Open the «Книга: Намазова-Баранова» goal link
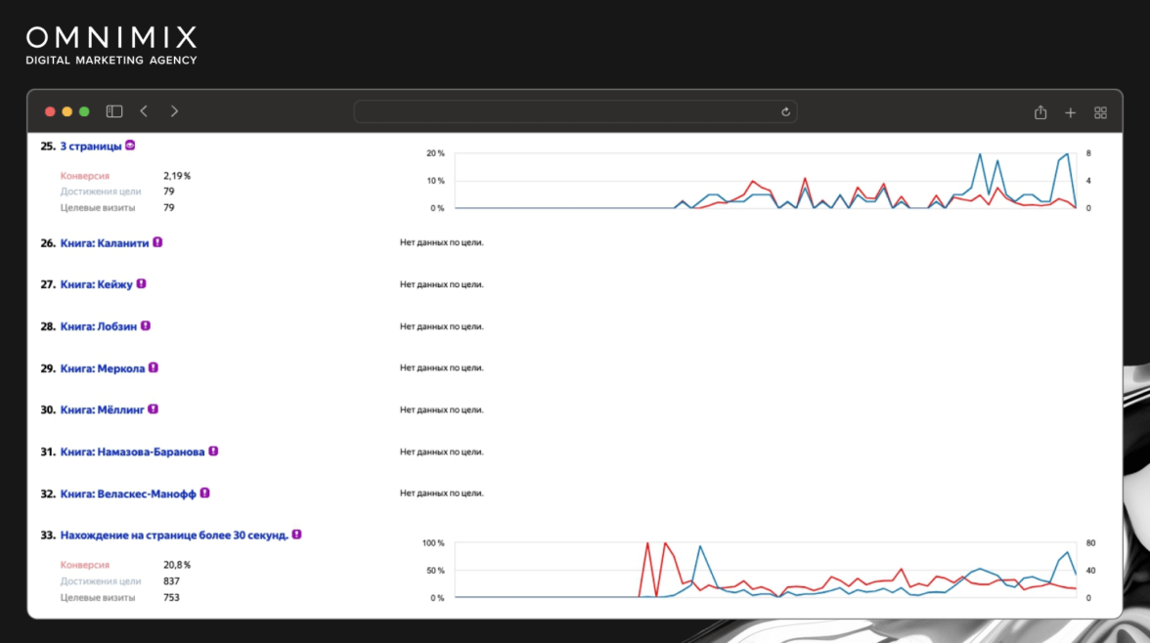 pyautogui.click(x=132, y=451)
